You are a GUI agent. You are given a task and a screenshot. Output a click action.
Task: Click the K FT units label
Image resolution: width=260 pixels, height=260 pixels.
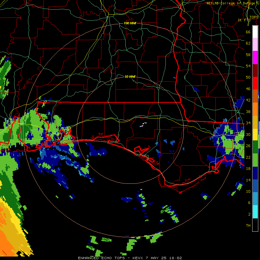[x=244, y=20]
